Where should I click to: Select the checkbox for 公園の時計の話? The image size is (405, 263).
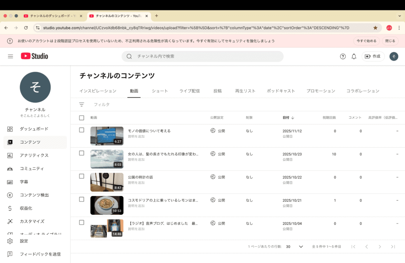click(81, 176)
